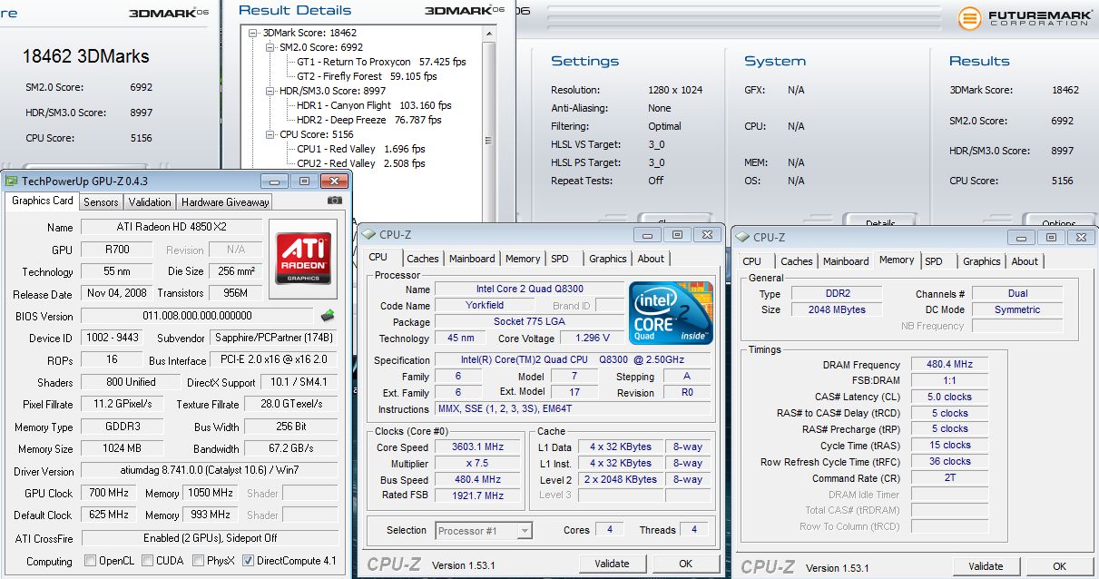The height and width of the screenshot is (579, 1099).
Task: Toggle the PhysX checkbox in GPU-Z
Action: pos(198,561)
